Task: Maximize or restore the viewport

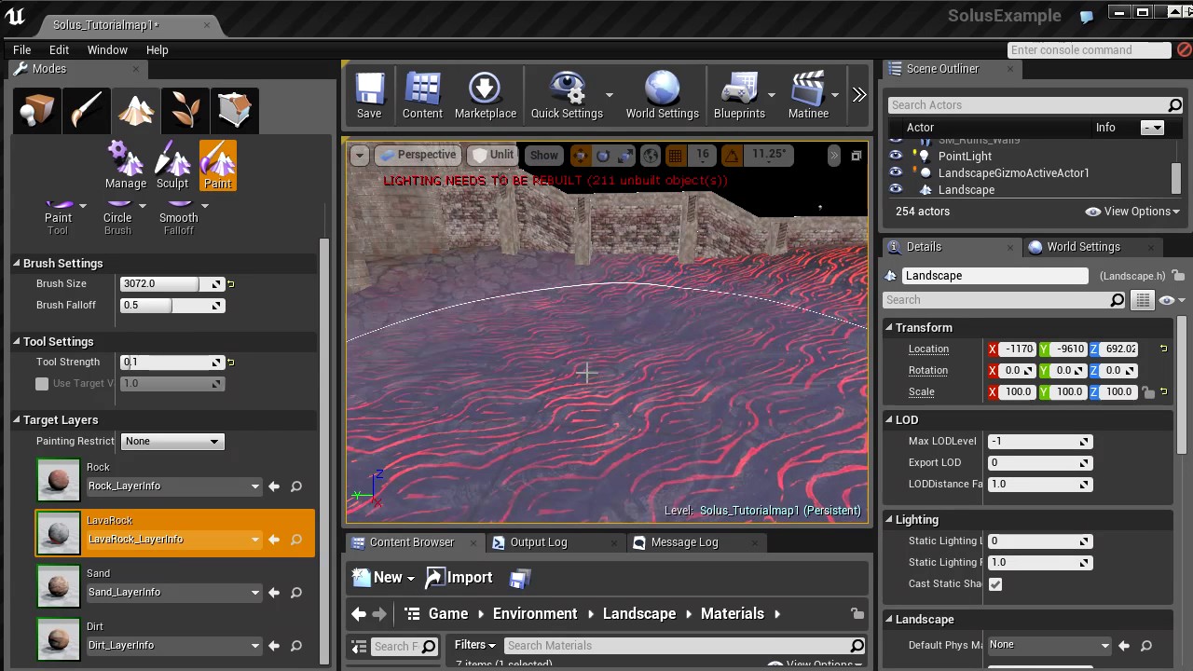Action: [856, 156]
